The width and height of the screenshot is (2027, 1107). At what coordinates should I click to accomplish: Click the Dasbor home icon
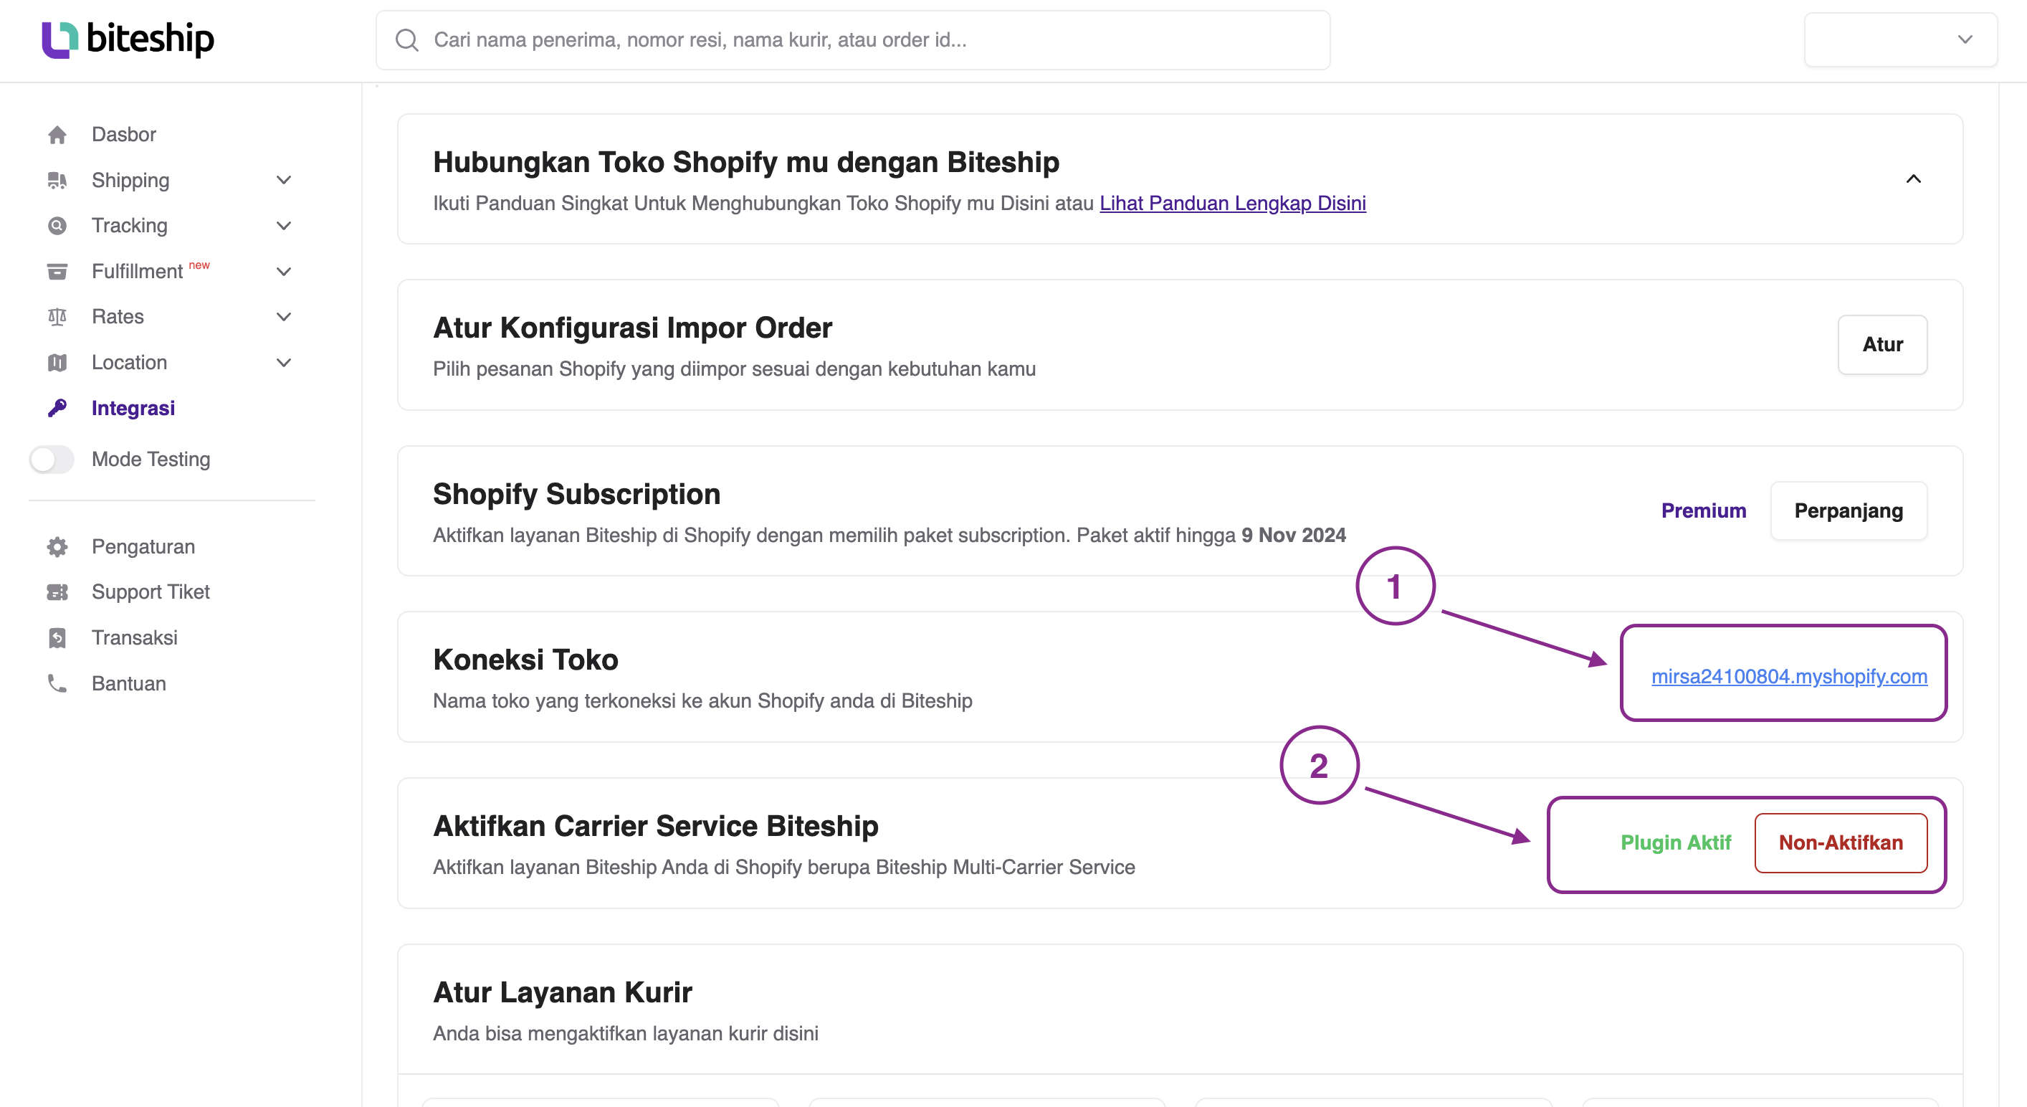tap(57, 135)
